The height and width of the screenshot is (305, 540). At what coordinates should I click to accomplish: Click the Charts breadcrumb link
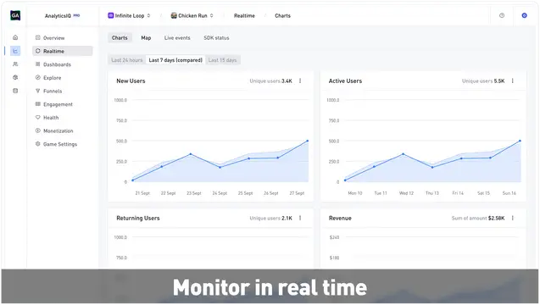coord(282,16)
